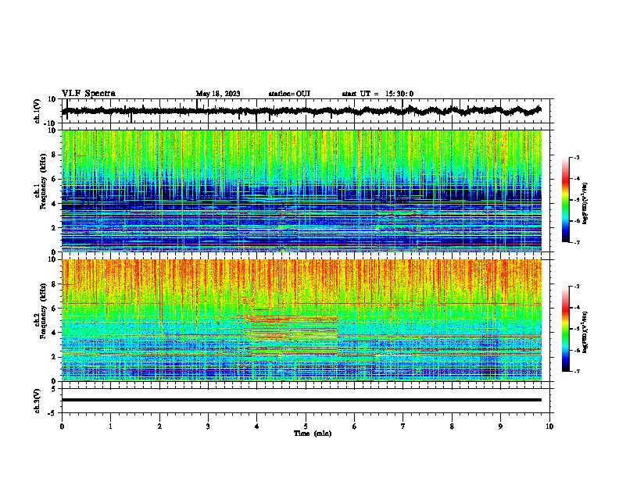Click tick label 6 on the time axis
This screenshot has width=619, height=478.
pos(355,426)
